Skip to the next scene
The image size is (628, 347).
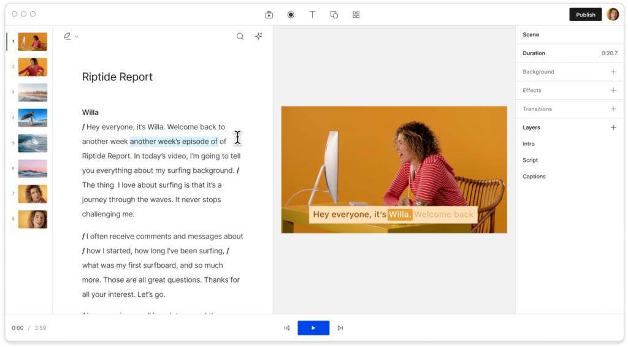[x=340, y=328]
